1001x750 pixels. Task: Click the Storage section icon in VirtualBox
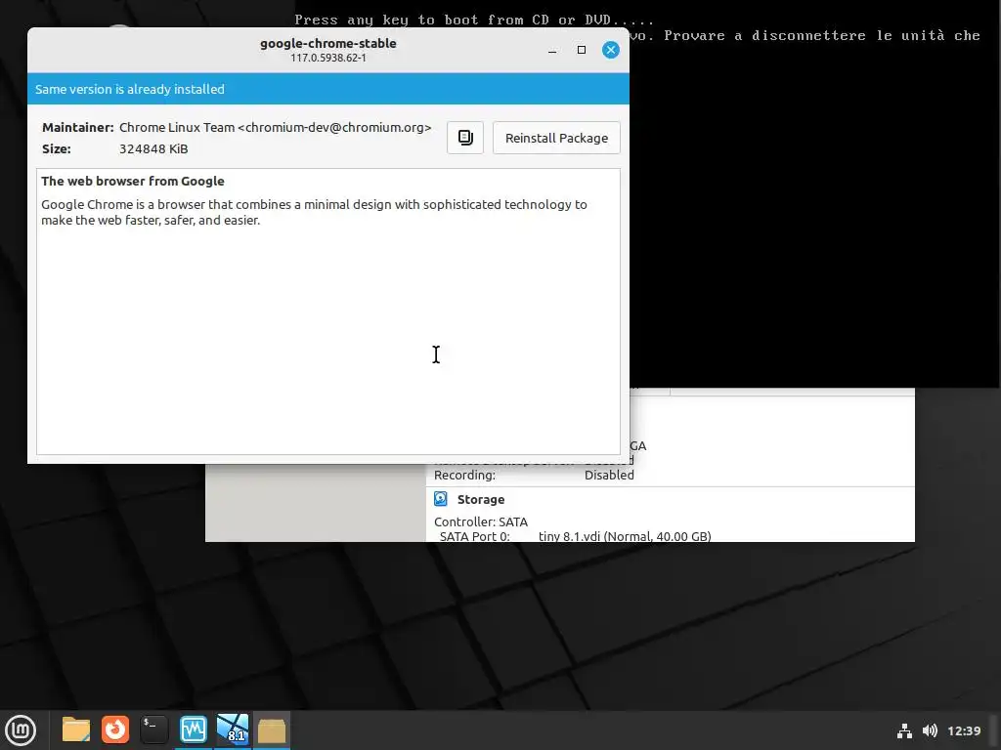441,499
